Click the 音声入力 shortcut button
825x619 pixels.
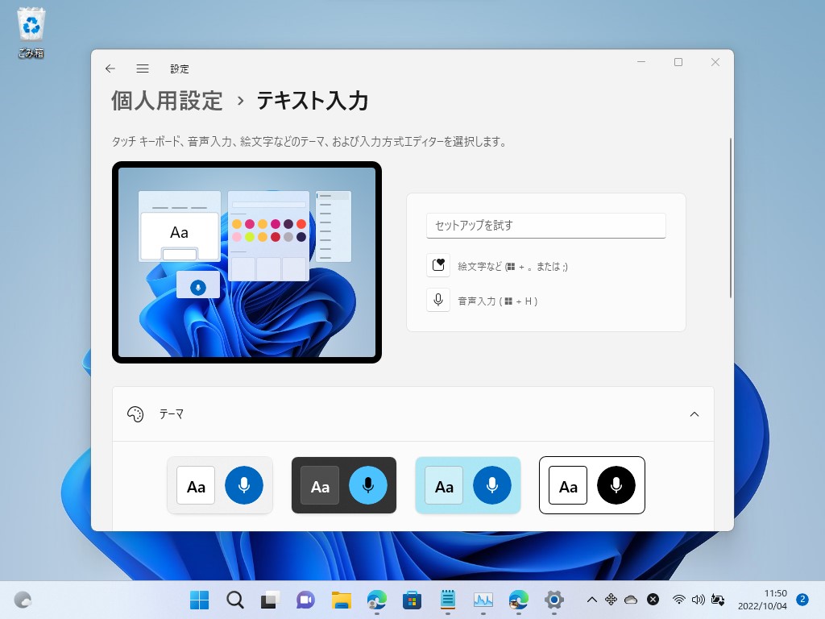tap(500, 300)
